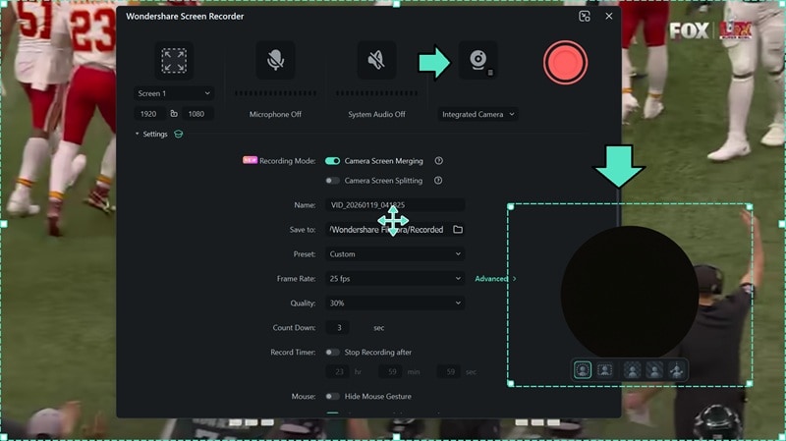Click the height field showing 1080
Image resolution: width=786 pixels, height=441 pixels.
pyautogui.click(x=197, y=114)
